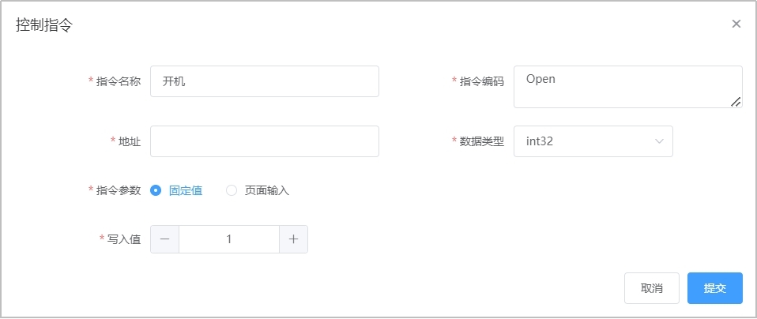Viewport: 757px width, 319px height.
Task: Click the resize handle of 指令编码 textarea
Action: (736, 101)
